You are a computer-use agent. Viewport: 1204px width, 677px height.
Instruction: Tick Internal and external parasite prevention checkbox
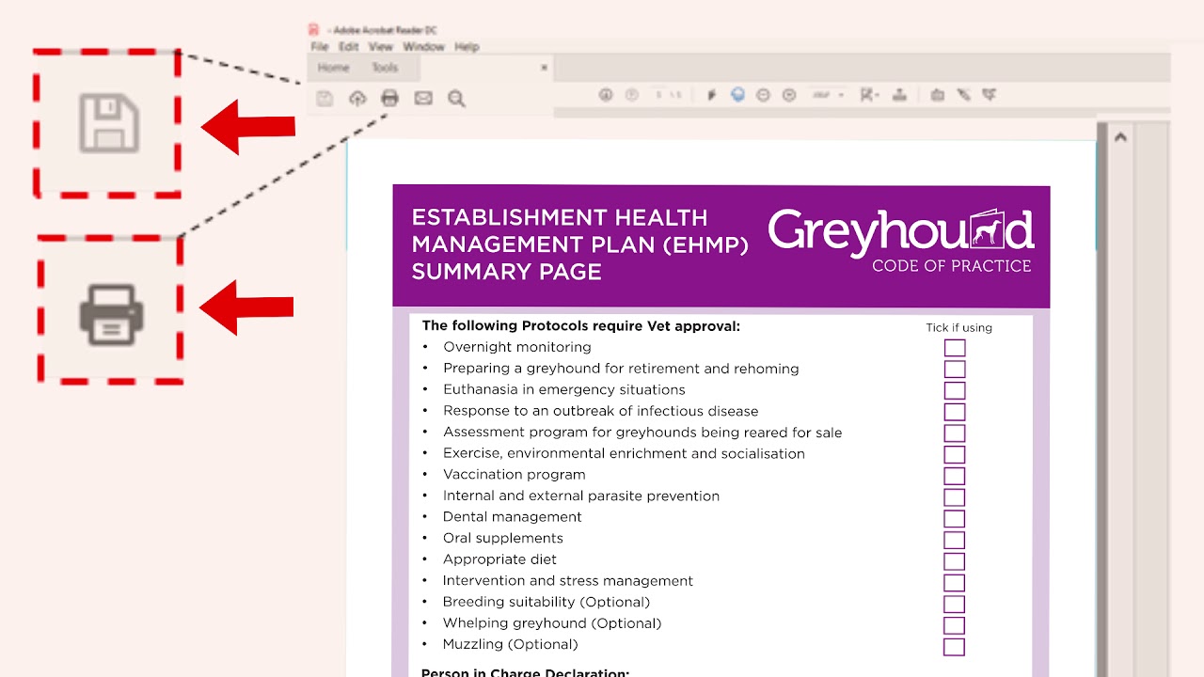tap(955, 497)
